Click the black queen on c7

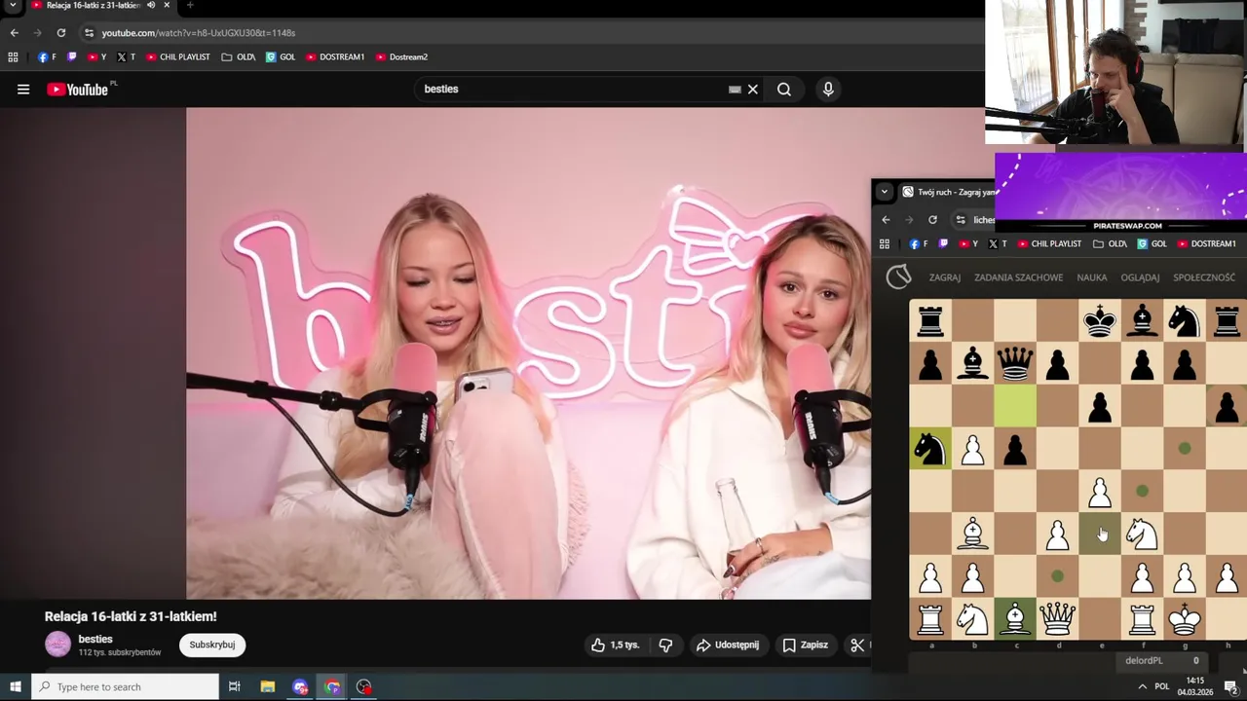point(1015,363)
